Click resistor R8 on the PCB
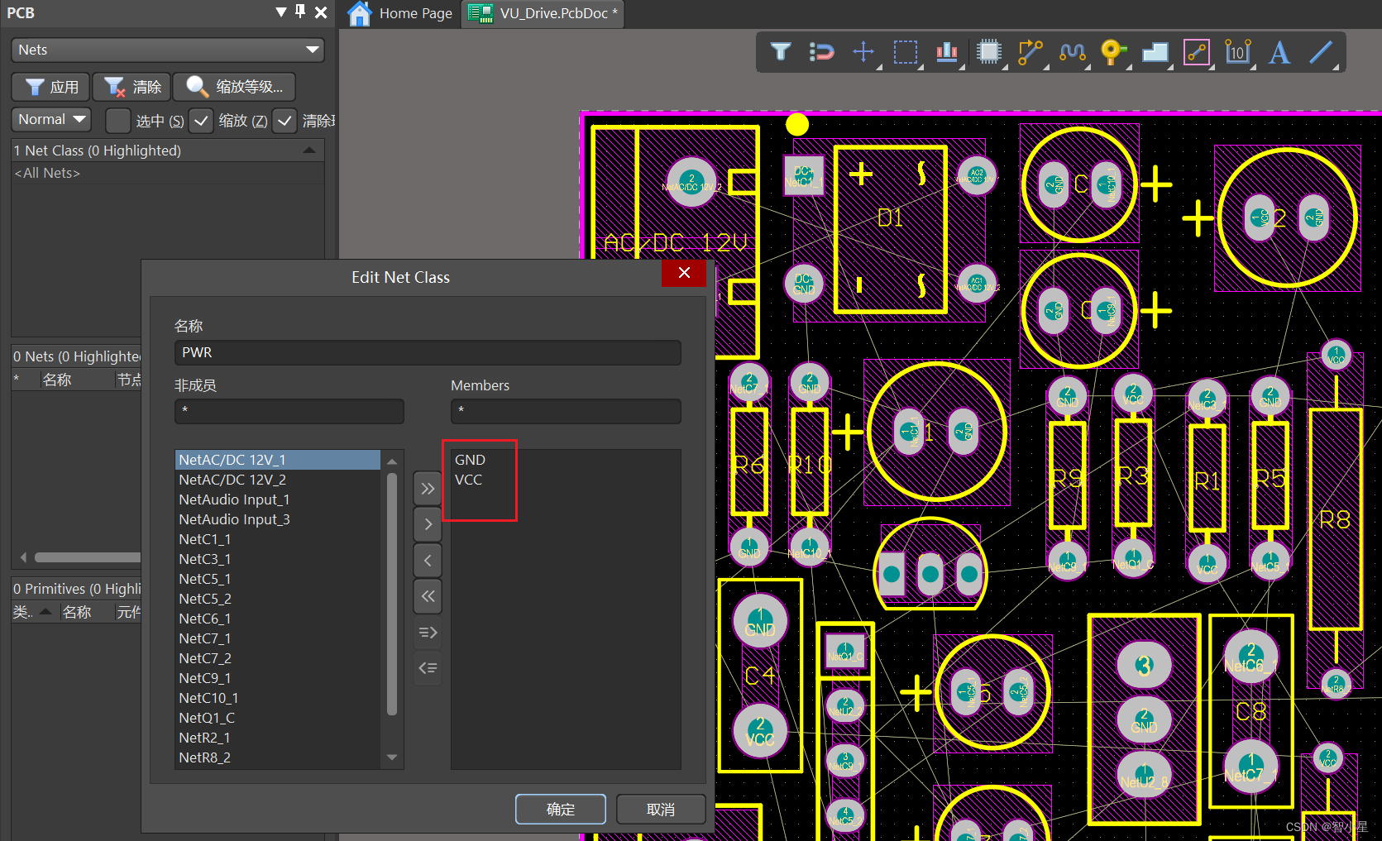1382x841 pixels. [x=1335, y=519]
